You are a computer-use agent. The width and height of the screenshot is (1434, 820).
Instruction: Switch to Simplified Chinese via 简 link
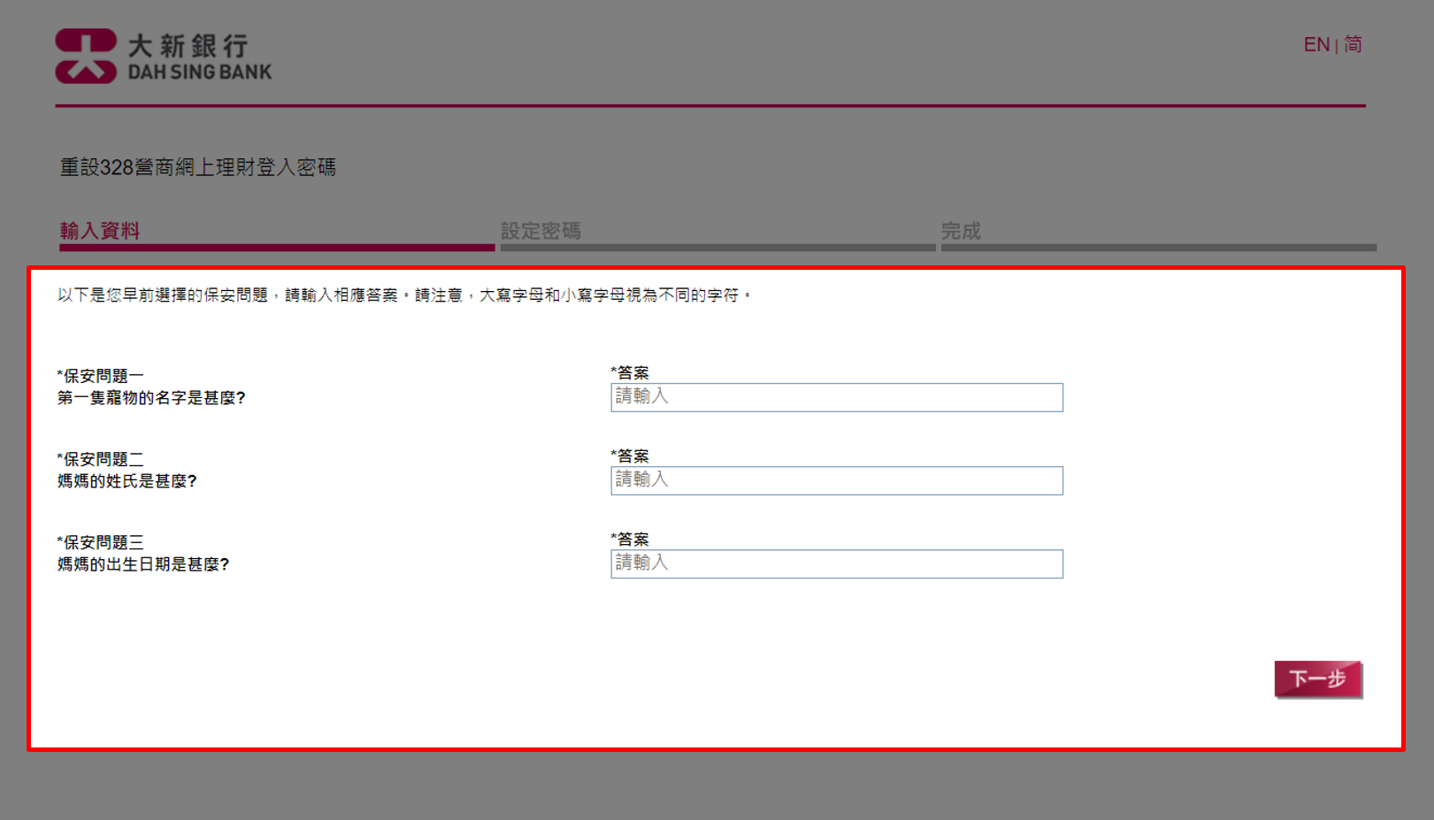point(1353,44)
